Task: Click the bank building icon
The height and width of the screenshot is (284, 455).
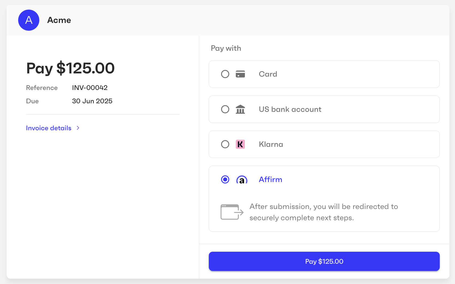Action: tap(240, 109)
